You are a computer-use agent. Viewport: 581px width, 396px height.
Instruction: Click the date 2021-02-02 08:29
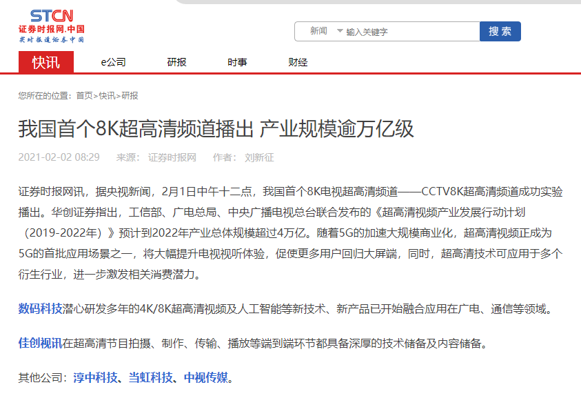(x=59, y=157)
